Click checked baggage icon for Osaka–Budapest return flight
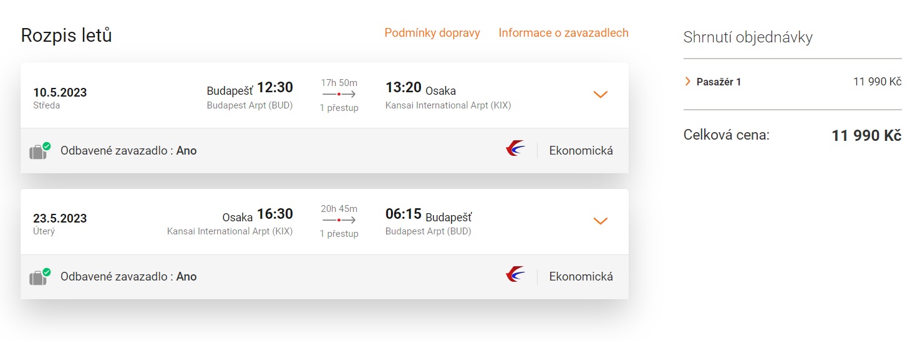 click(x=39, y=277)
